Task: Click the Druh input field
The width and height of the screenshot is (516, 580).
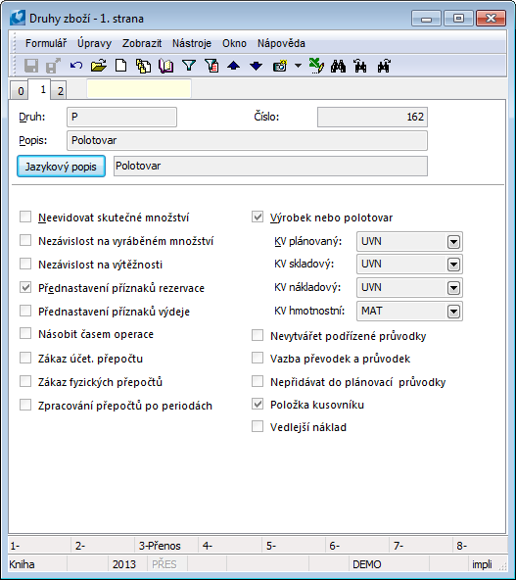Action: [122, 117]
